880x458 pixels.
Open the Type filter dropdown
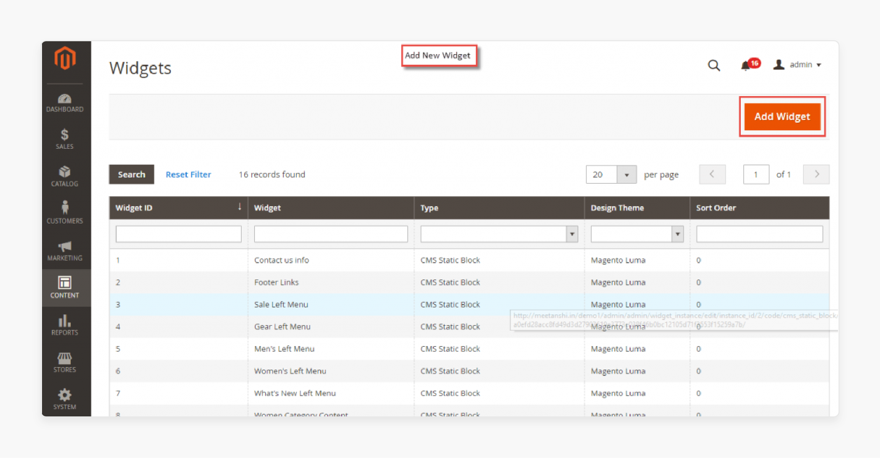coord(499,234)
